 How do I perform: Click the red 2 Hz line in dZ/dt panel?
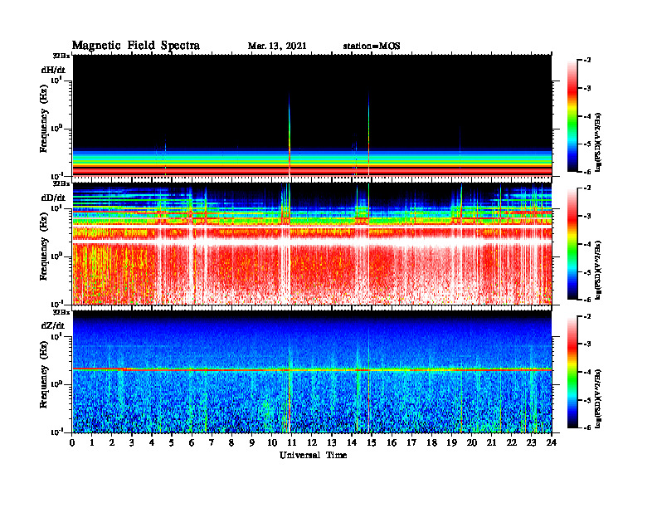[312, 369]
